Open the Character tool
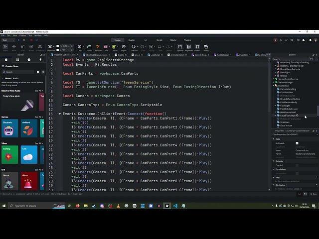Screen dimensions: 319x239 (x=98, y=48)
